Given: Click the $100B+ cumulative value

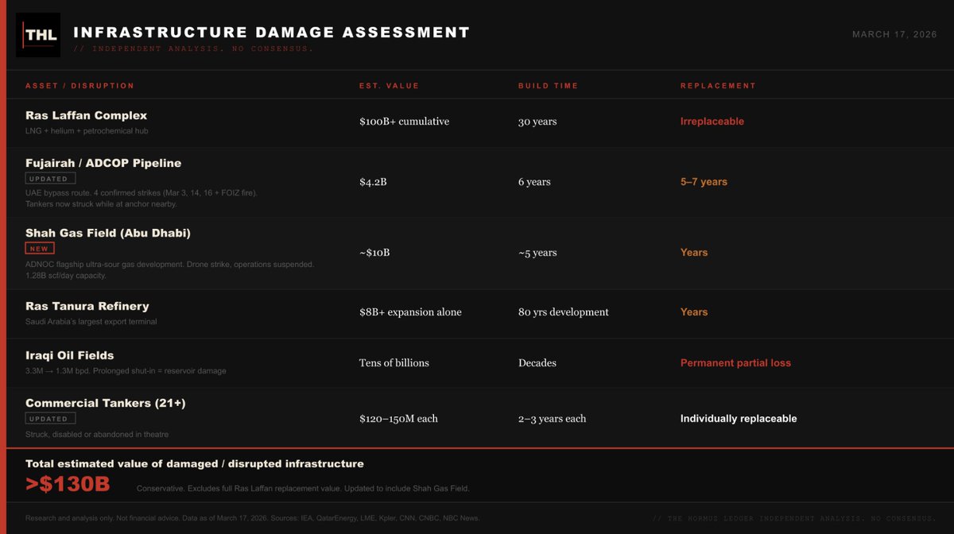Looking at the screenshot, I should pos(404,122).
